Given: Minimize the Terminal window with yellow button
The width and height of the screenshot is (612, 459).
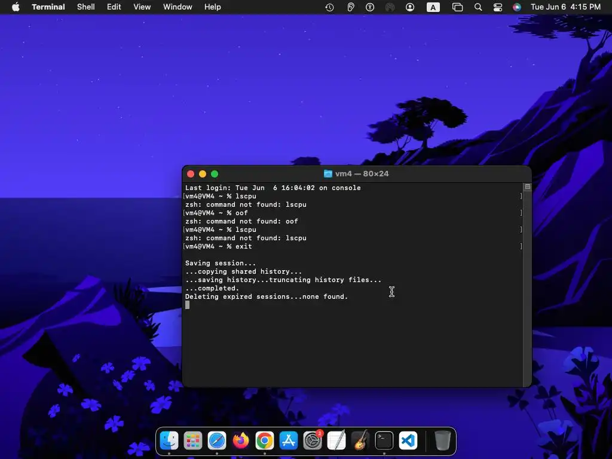Looking at the screenshot, I should pyautogui.click(x=203, y=174).
